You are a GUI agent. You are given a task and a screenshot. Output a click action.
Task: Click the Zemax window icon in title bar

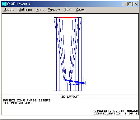click(4, 4)
